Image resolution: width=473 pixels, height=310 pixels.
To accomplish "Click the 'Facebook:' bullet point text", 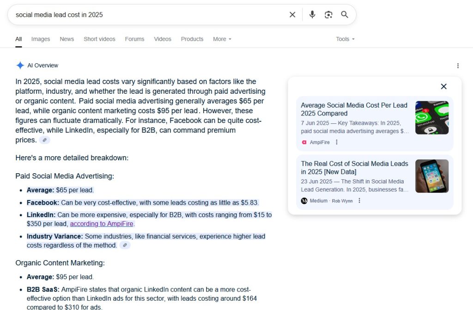I will click(143, 202).
